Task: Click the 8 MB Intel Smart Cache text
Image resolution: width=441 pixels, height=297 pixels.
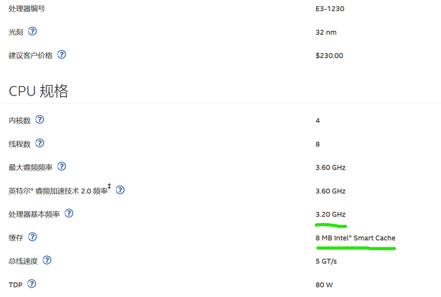Action: pos(355,238)
